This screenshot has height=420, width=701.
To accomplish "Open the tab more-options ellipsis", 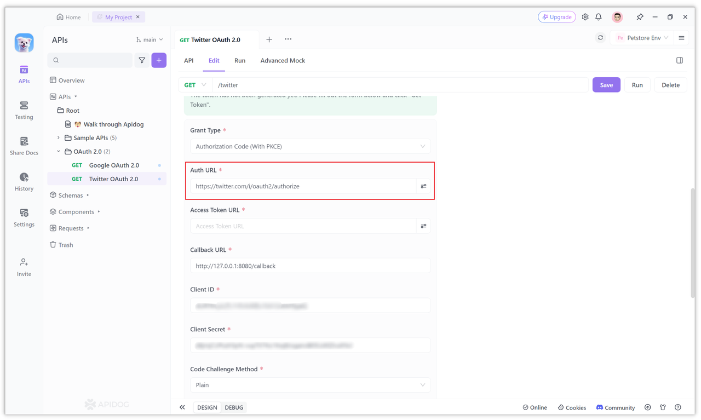I will (x=288, y=39).
